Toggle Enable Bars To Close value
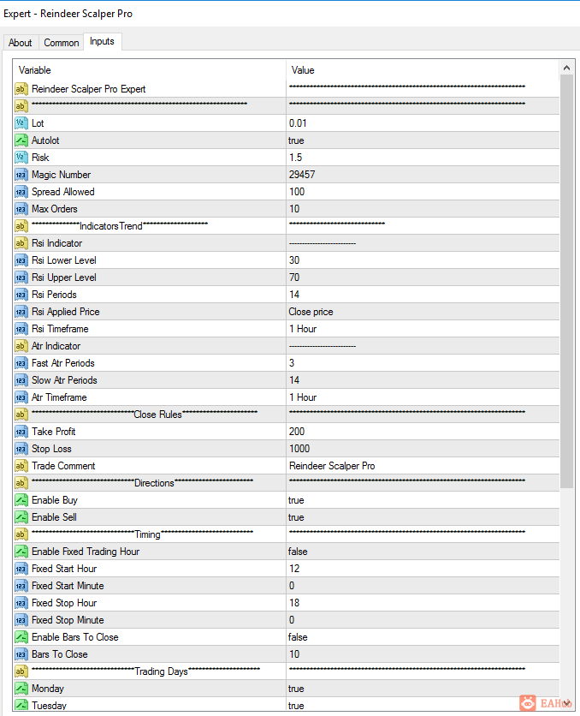 point(423,637)
